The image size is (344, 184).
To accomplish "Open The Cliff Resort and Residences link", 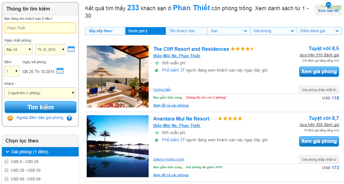I will coord(191,49).
